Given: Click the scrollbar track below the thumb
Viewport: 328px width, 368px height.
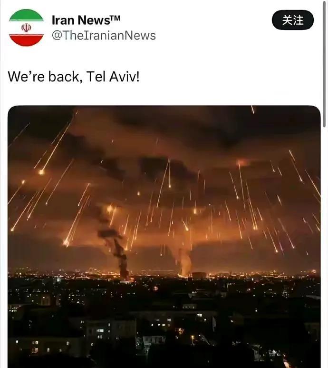Looking at the screenshot, I should [x=325, y=247].
